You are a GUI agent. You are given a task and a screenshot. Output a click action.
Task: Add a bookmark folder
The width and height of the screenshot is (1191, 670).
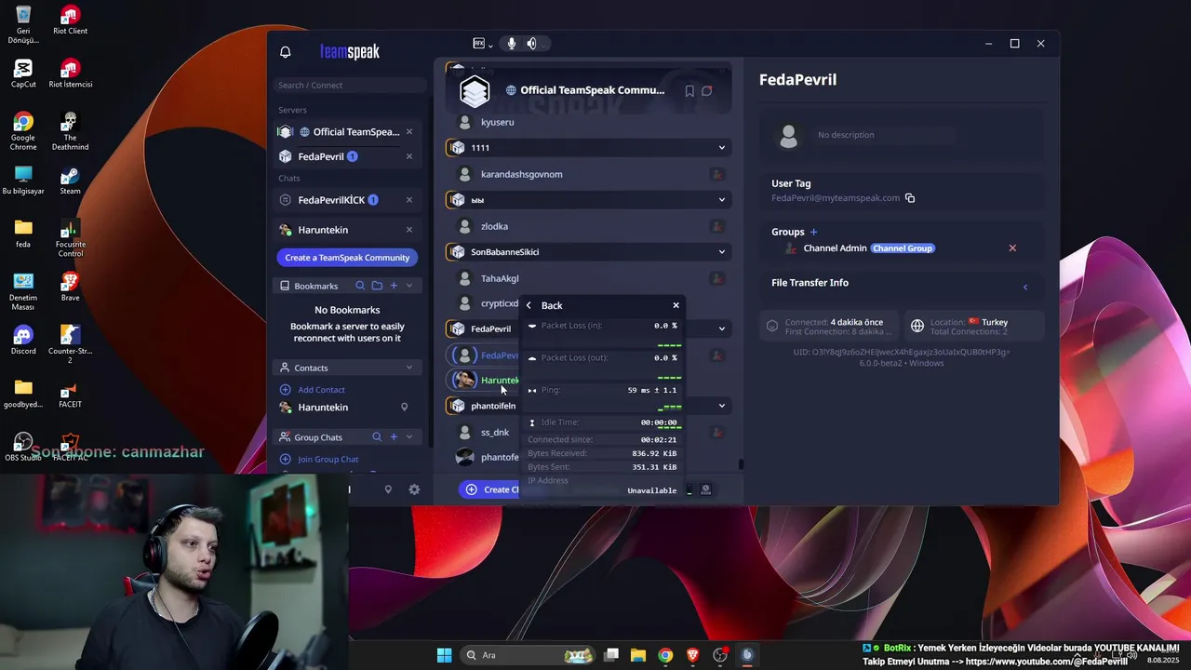pyautogui.click(x=377, y=286)
